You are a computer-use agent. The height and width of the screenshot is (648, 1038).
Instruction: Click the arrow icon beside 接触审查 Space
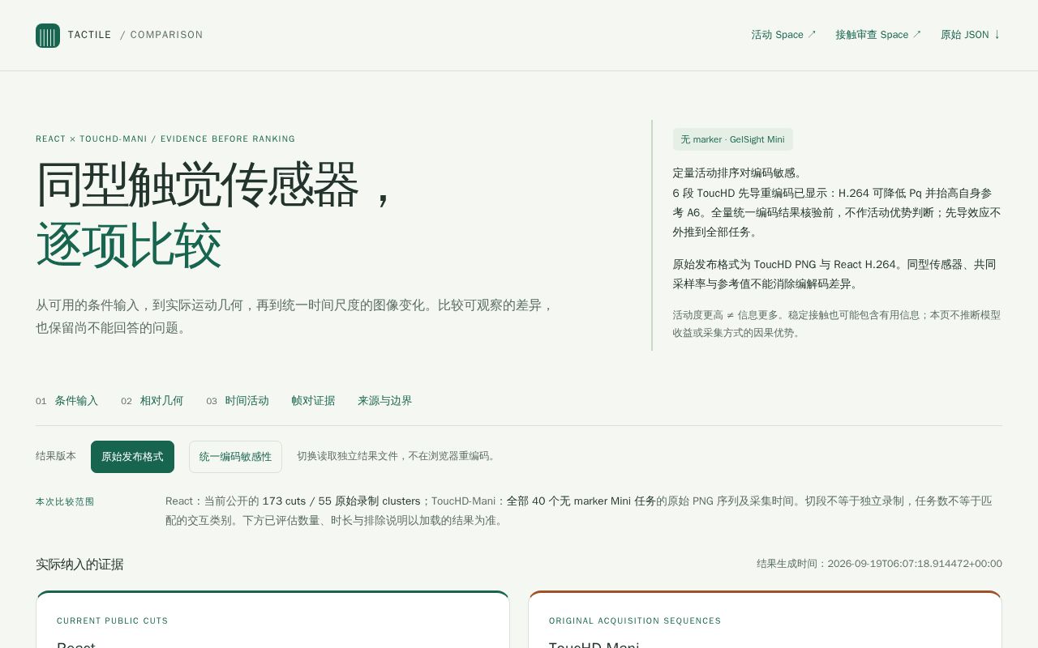(917, 34)
